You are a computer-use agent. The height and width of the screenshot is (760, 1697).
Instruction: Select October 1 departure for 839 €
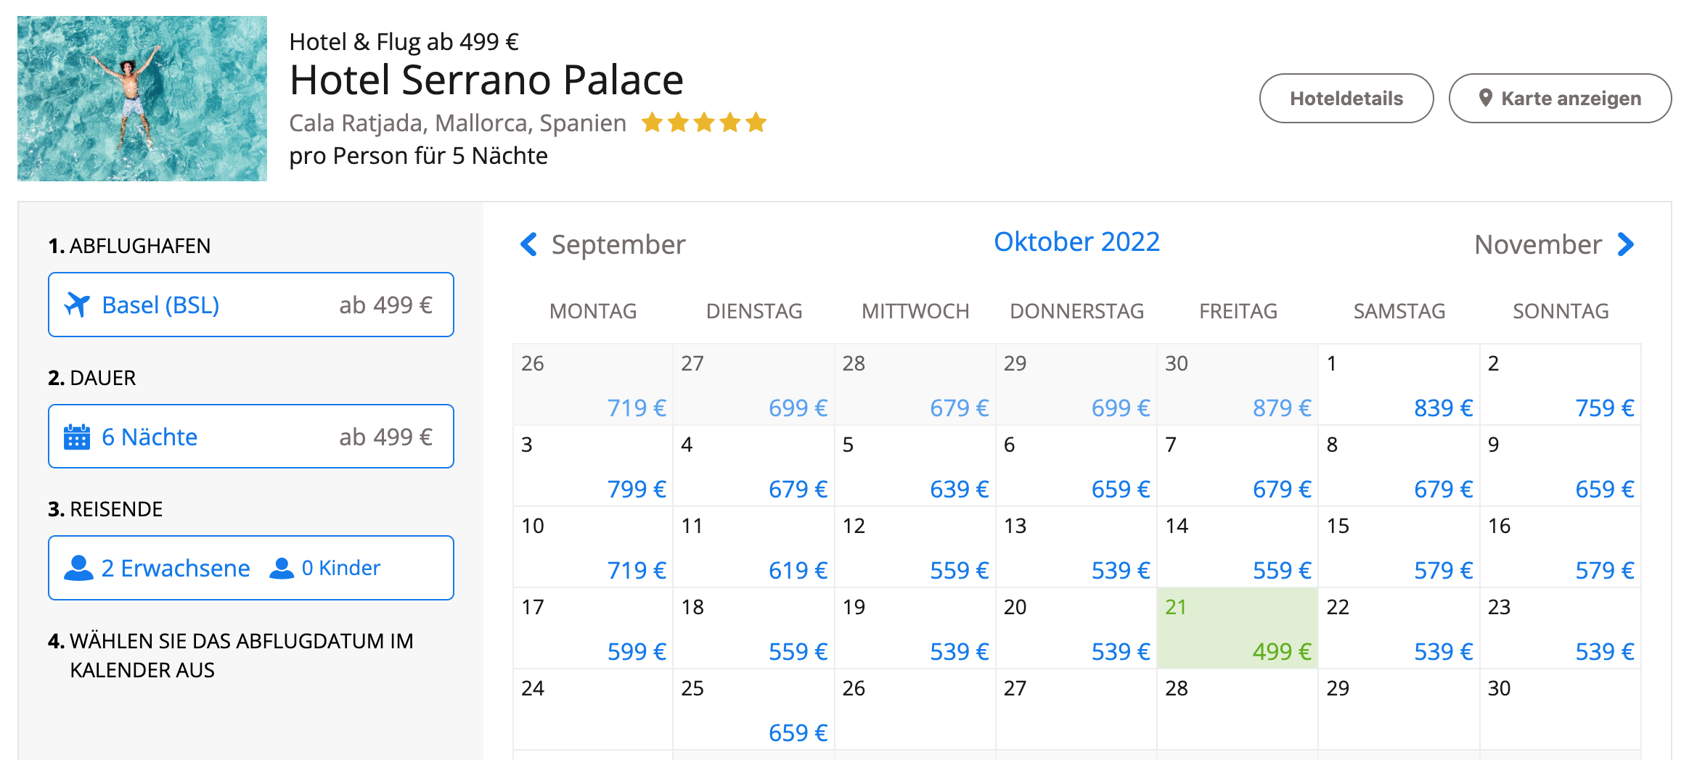click(1399, 385)
